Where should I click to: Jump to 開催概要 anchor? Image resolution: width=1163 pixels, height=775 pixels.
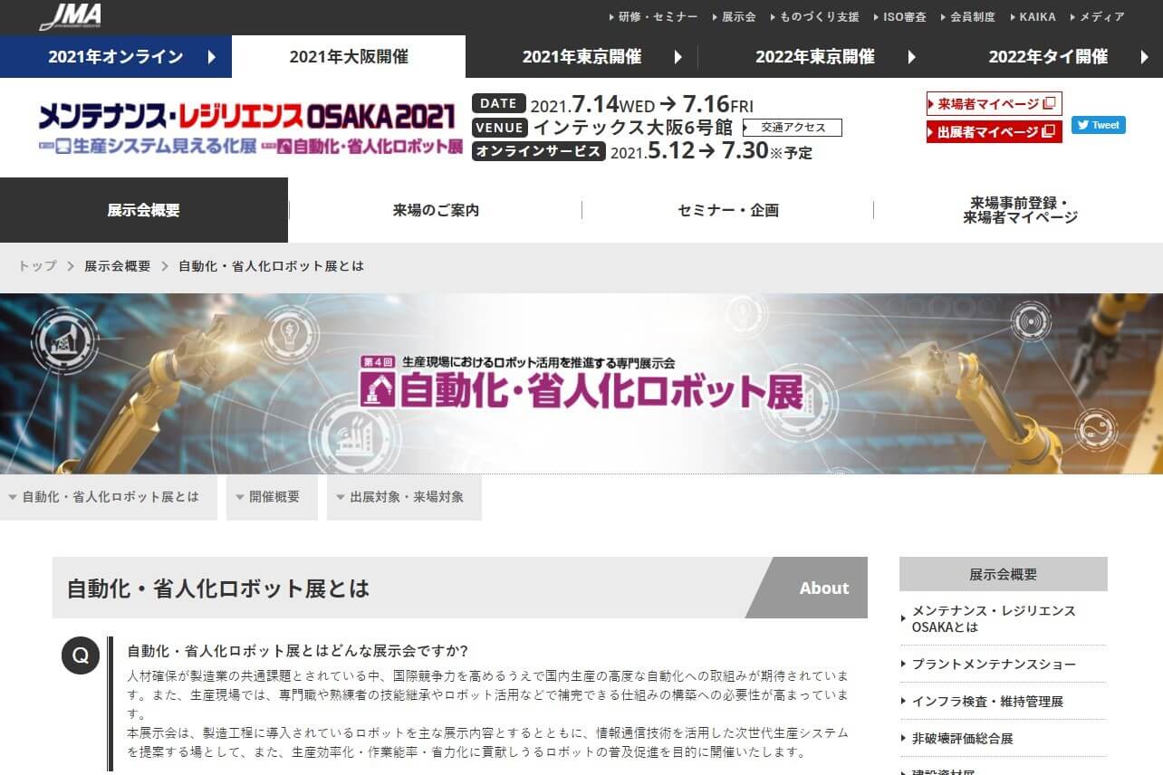click(x=272, y=497)
